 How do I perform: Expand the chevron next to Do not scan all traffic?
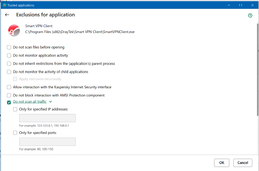(51, 102)
